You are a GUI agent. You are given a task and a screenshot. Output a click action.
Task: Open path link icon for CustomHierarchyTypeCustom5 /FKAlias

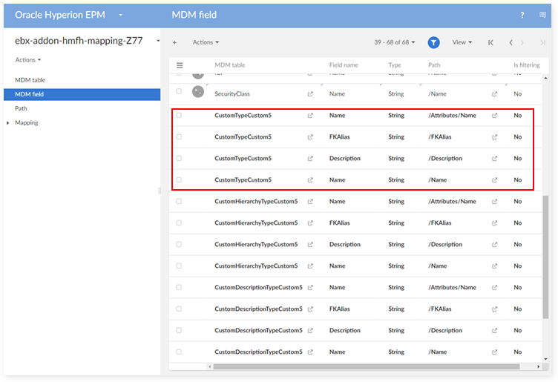495,223
